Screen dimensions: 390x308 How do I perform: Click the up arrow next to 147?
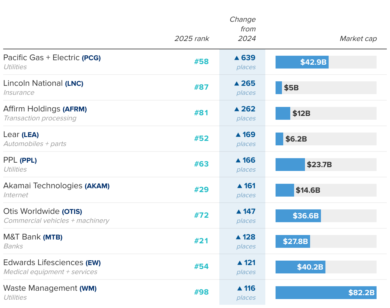(238, 212)
